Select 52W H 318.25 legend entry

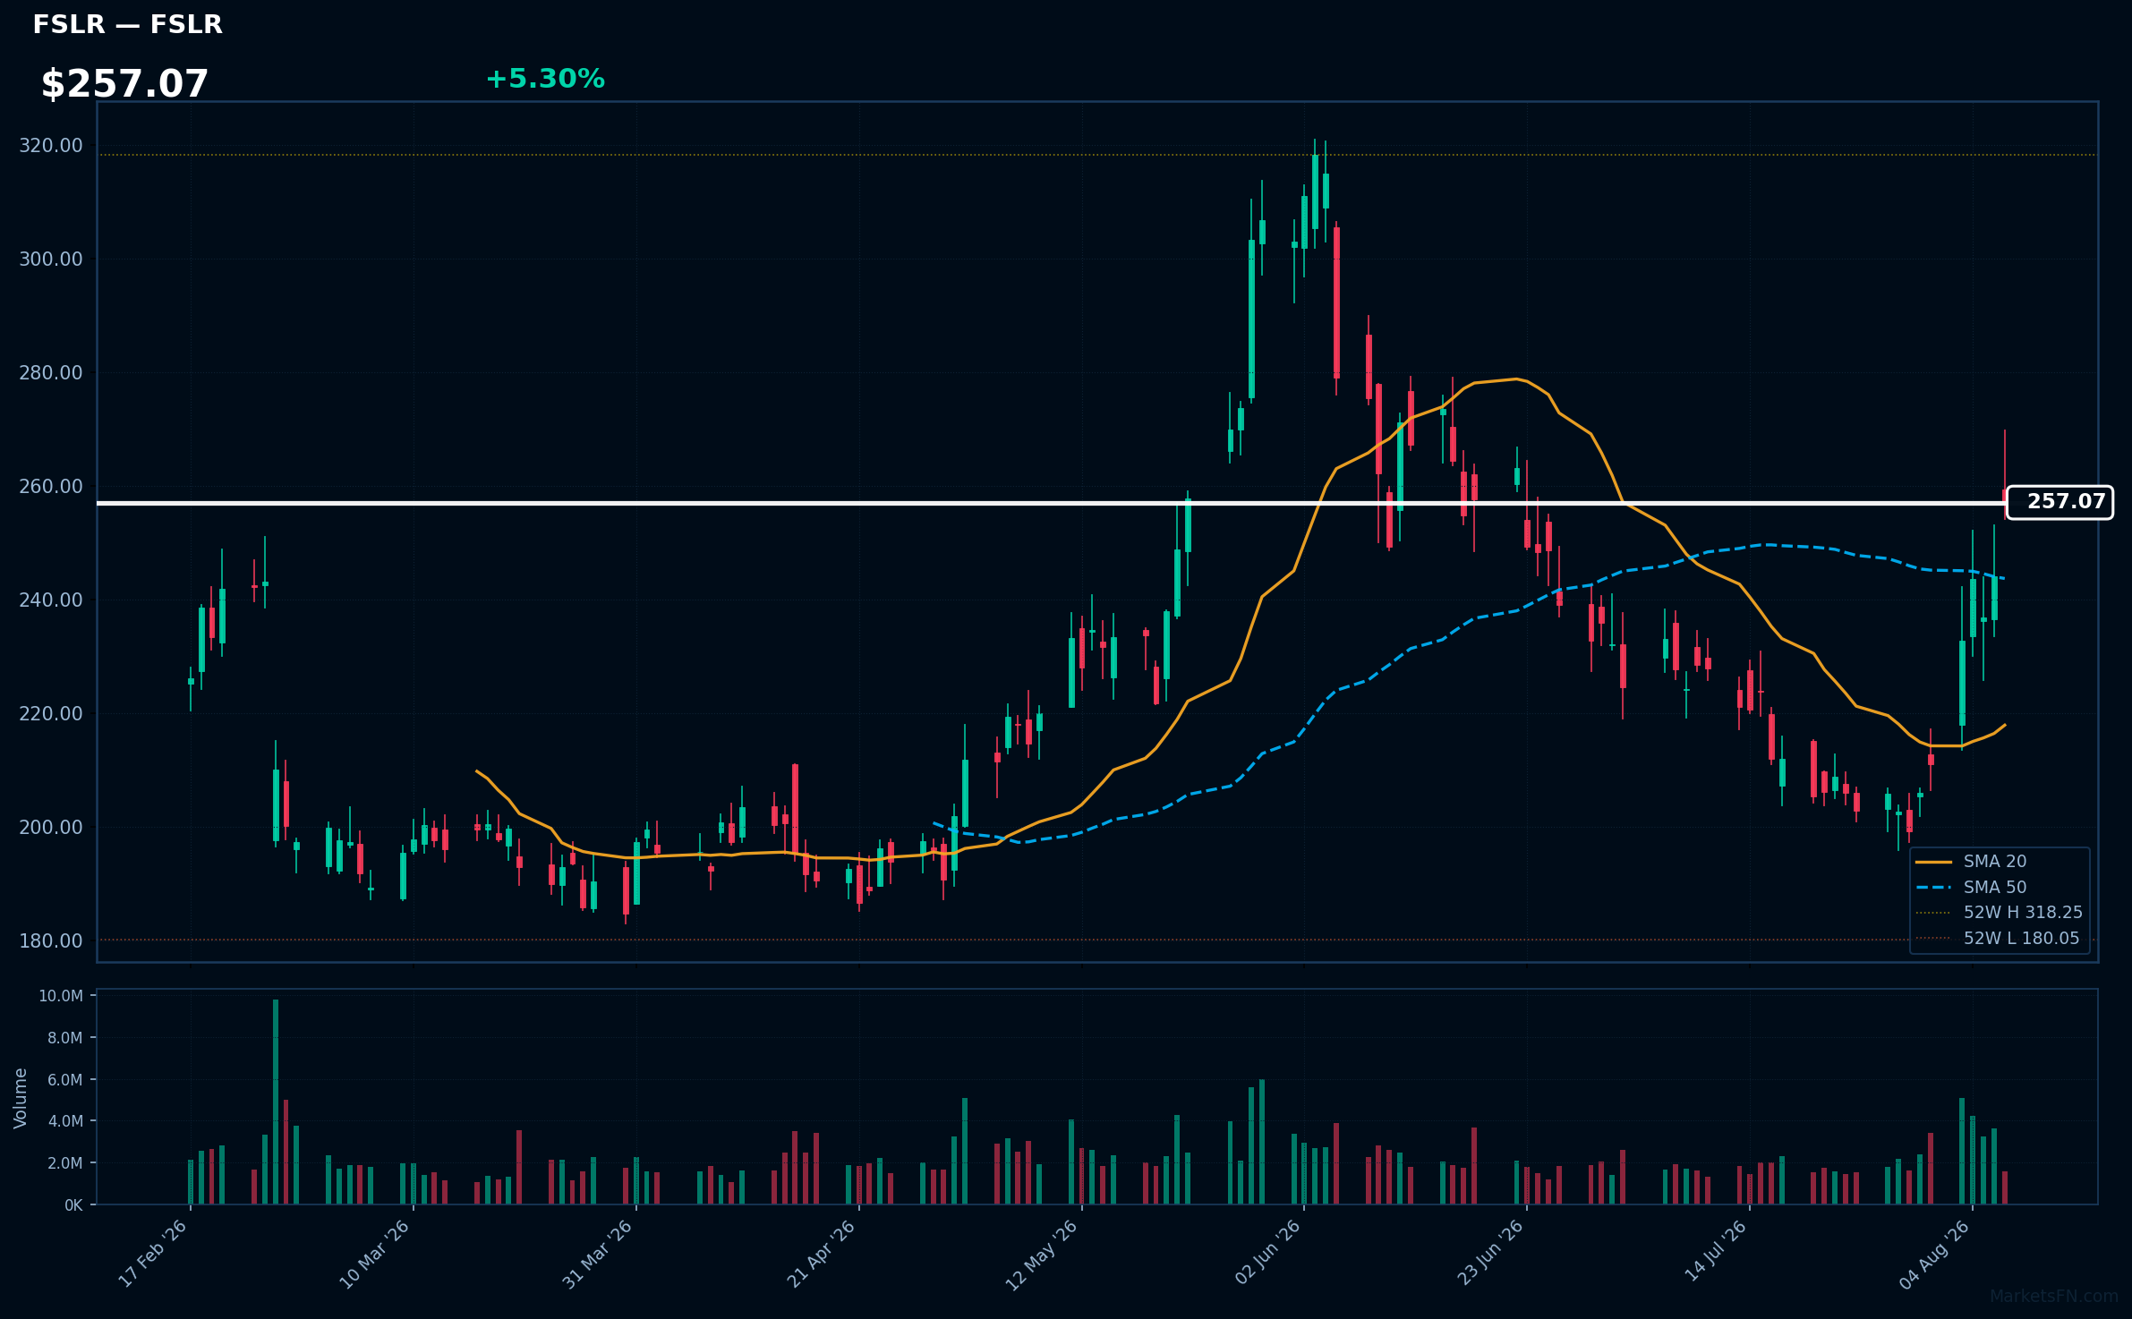coord(2000,913)
